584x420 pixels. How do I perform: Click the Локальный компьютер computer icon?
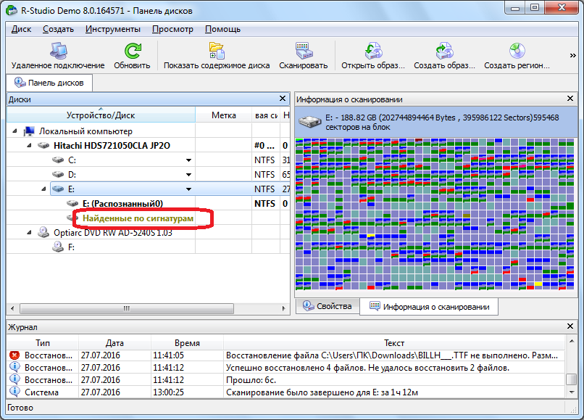pos(29,131)
